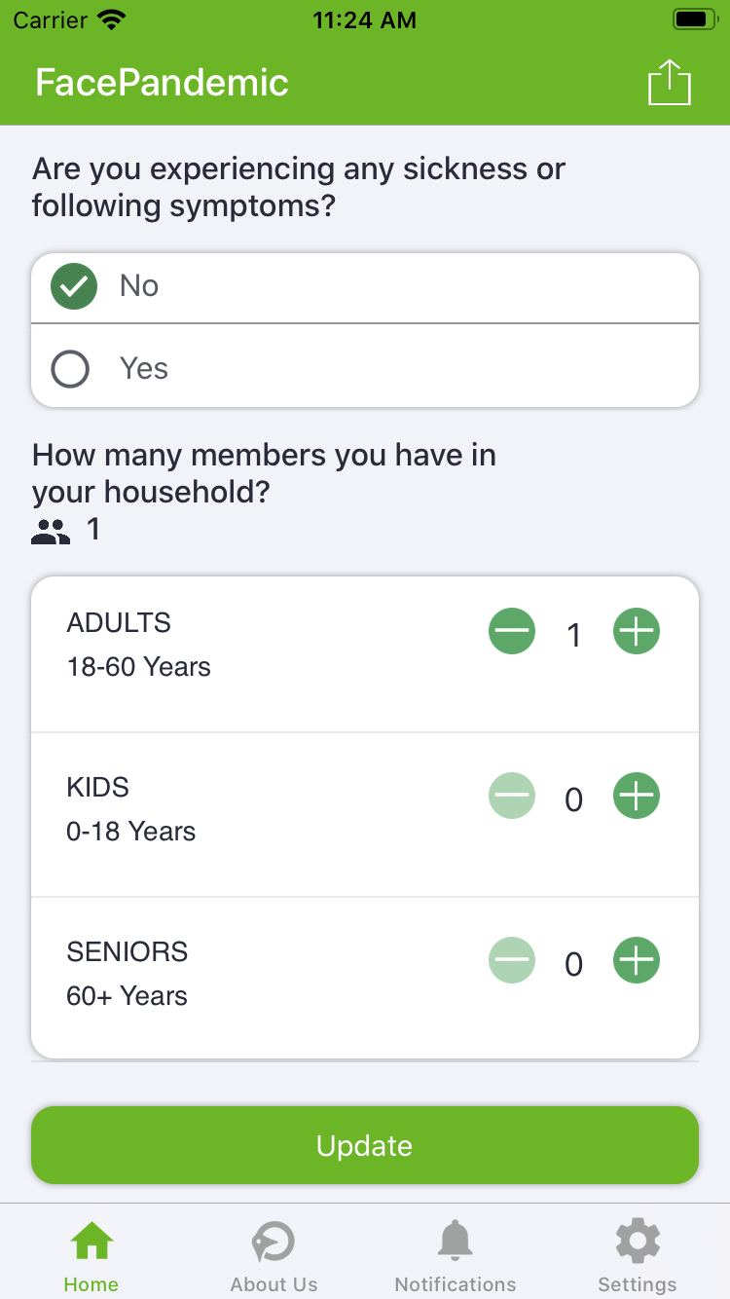This screenshot has width=730, height=1299.
Task: Open the Home tab
Action: (x=91, y=1256)
